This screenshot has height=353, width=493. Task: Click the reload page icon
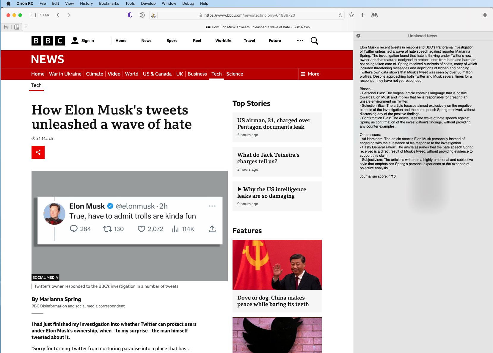click(x=340, y=15)
